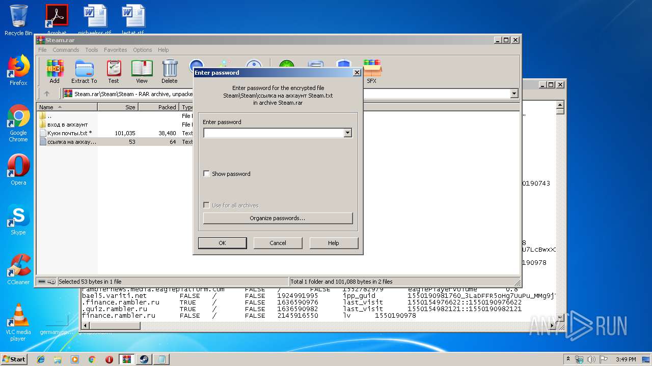Select the Opera desktop shortcut
The width and height of the screenshot is (652, 366).
[18, 170]
